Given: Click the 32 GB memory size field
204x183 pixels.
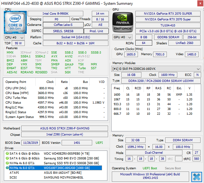Looking at the screenshot, I should 135,140.
